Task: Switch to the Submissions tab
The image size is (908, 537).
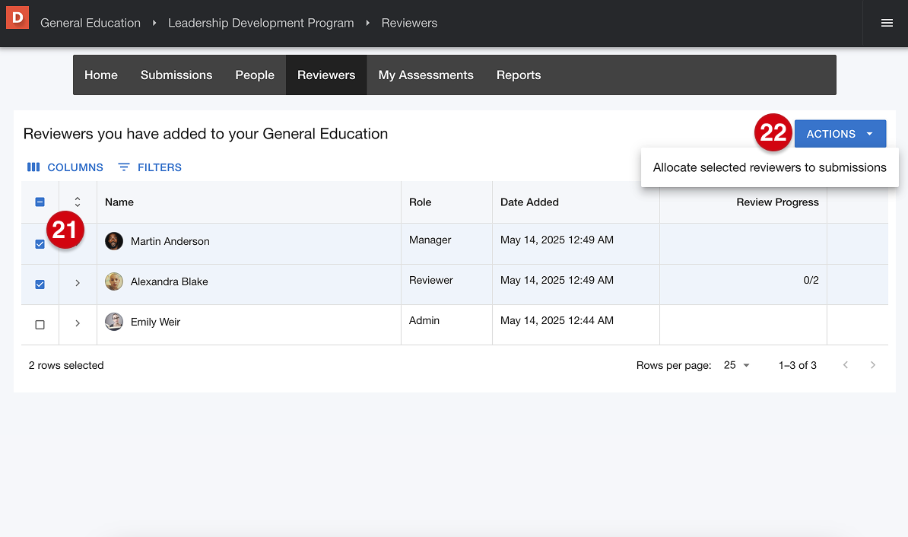Action: 176,75
